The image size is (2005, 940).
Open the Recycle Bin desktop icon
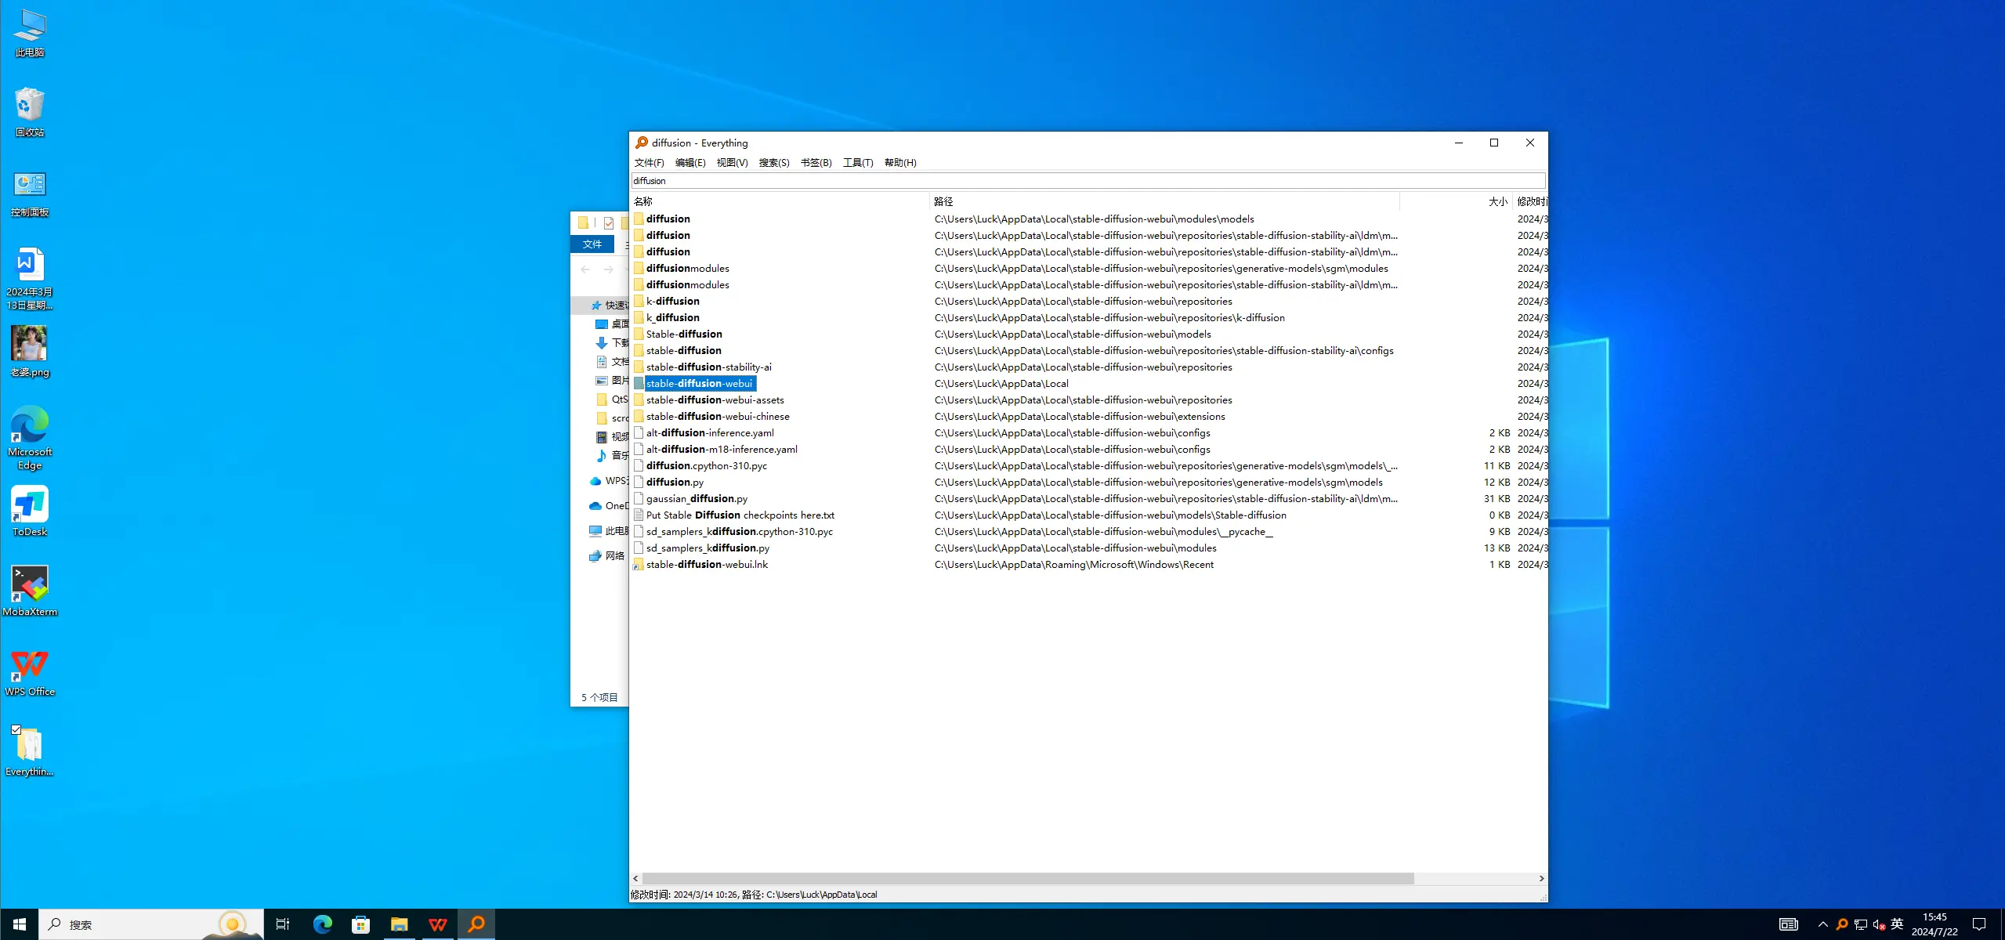30,106
